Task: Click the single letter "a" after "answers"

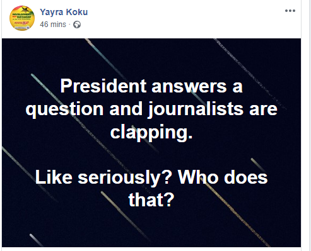Action: pyautogui.click(x=237, y=87)
